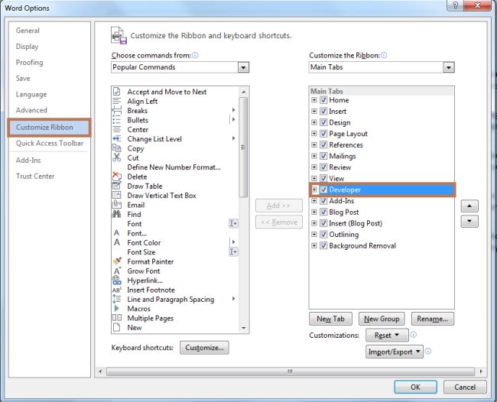Select the Change List Level icon

tap(117, 139)
